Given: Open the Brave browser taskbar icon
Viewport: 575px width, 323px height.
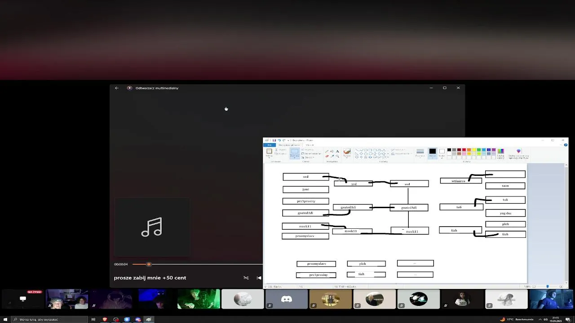Looking at the screenshot, I should coord(105,319).
